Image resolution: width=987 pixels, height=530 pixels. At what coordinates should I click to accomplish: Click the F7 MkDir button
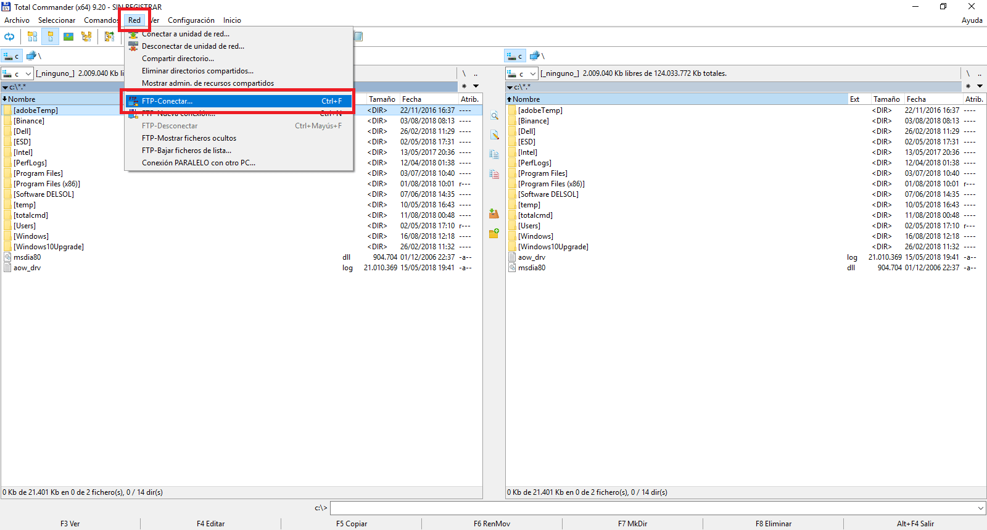pyautogui.click(x=633, y=524)
